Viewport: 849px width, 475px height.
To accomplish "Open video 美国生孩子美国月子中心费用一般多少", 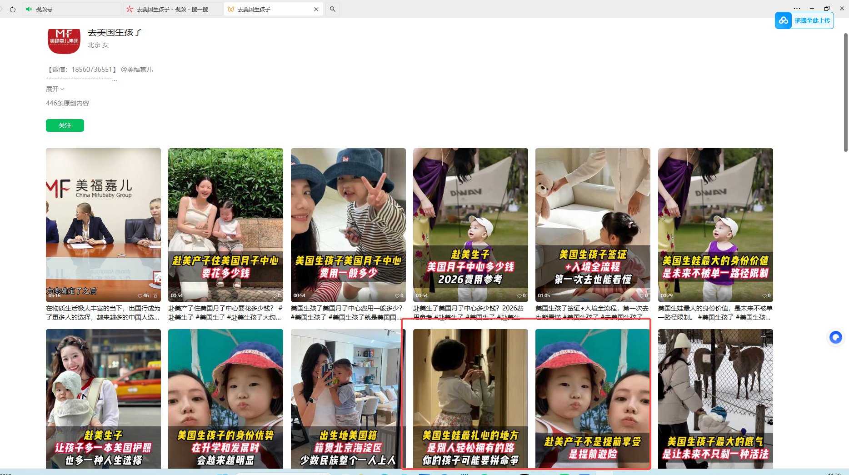I will (x=348, y=225).
